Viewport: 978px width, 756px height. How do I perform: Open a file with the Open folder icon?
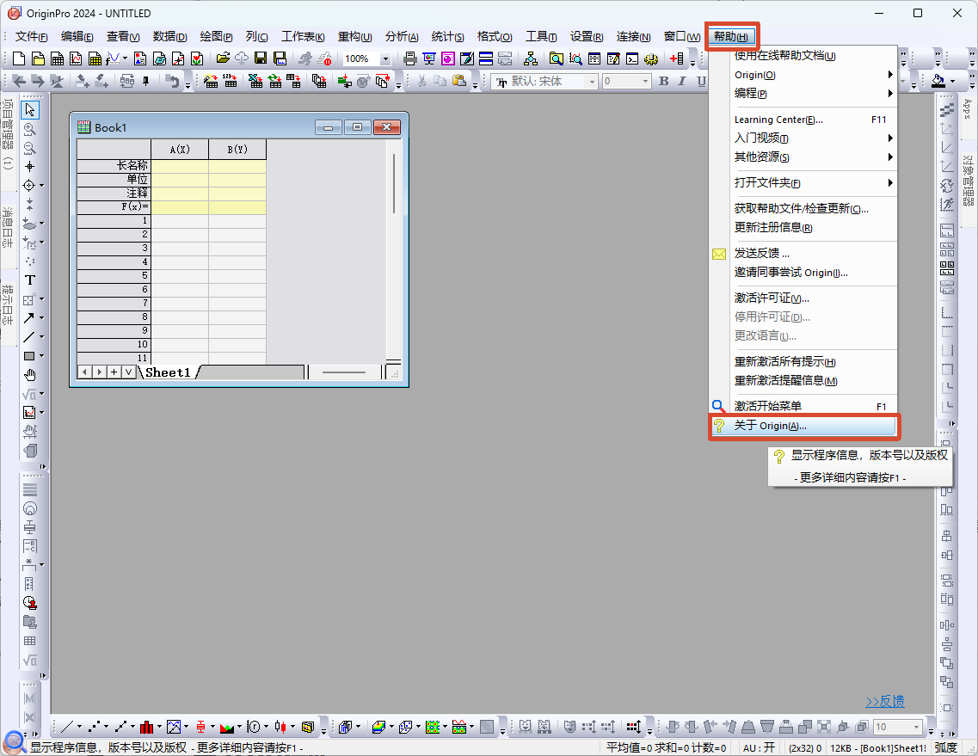pyautogui.click(x=223, y=58)
